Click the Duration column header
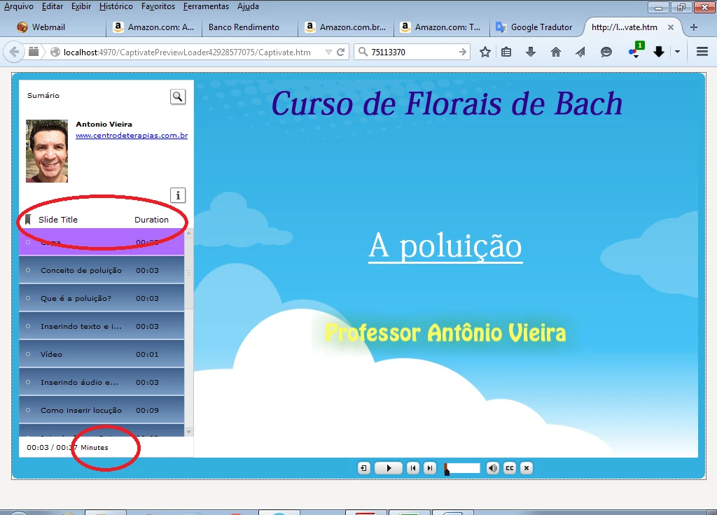 (x=151, y=220)
